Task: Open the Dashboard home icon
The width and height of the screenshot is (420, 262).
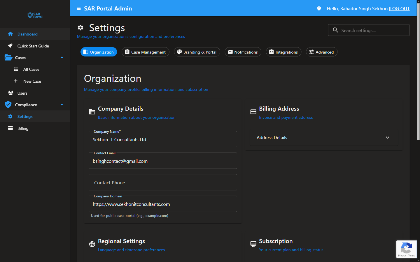Action: point(10,34)
